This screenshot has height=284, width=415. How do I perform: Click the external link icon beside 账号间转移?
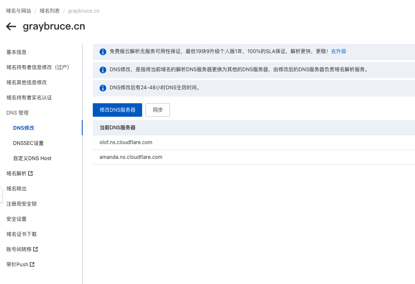point(35,249)
